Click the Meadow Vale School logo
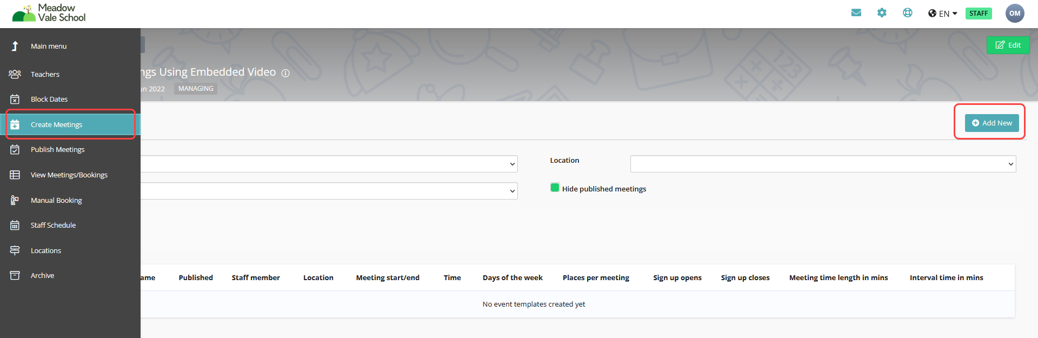The width and height of the screenshot is (1038, 338). click(x=49, y=13)
